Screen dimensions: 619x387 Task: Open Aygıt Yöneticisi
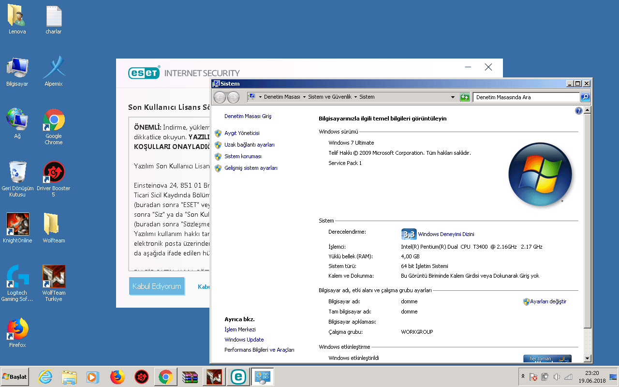(x=242, y=133)
